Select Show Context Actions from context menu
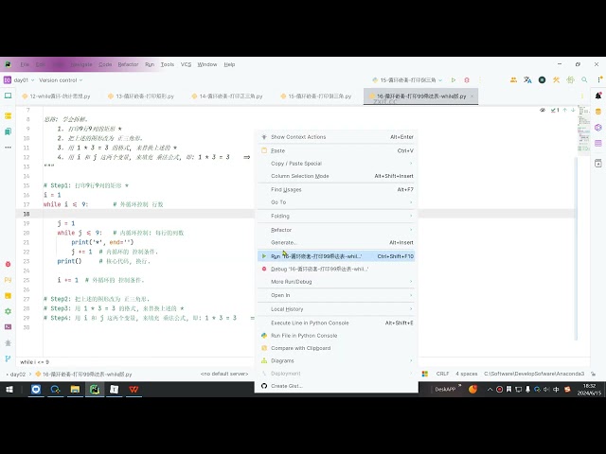Viewport: 606px width, 454px height. click(x=336, y=137)
